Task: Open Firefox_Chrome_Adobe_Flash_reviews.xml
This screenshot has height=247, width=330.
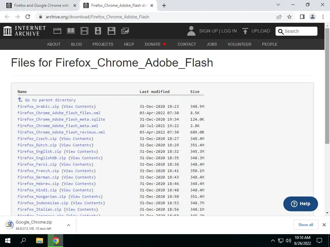Action: pos(61,132)
